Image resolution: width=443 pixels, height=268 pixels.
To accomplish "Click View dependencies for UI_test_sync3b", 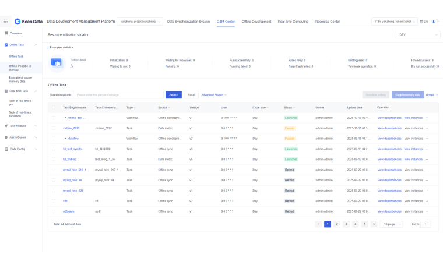I will pyautogui.click(x=389, y=149).
